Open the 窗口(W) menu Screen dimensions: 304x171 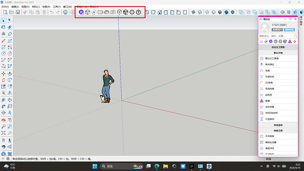(x=67, y=7)
